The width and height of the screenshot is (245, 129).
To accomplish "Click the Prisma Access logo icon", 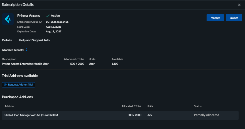I will pos(8,19).
